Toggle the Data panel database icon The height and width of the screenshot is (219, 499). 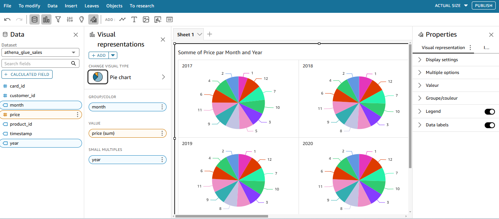click(35, 19)
